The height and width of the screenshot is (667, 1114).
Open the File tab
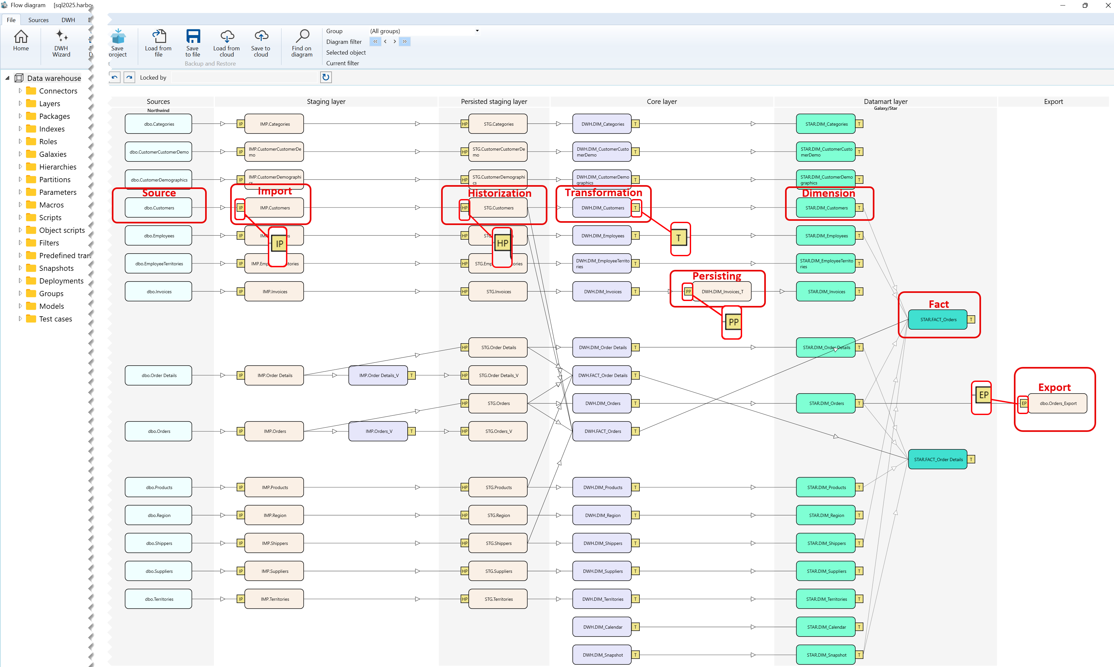pyautogui.click(x=11, y=20)
